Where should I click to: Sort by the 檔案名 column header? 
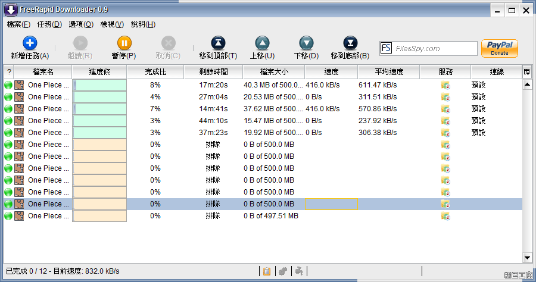pyautogui.click(x=43, y=72)
